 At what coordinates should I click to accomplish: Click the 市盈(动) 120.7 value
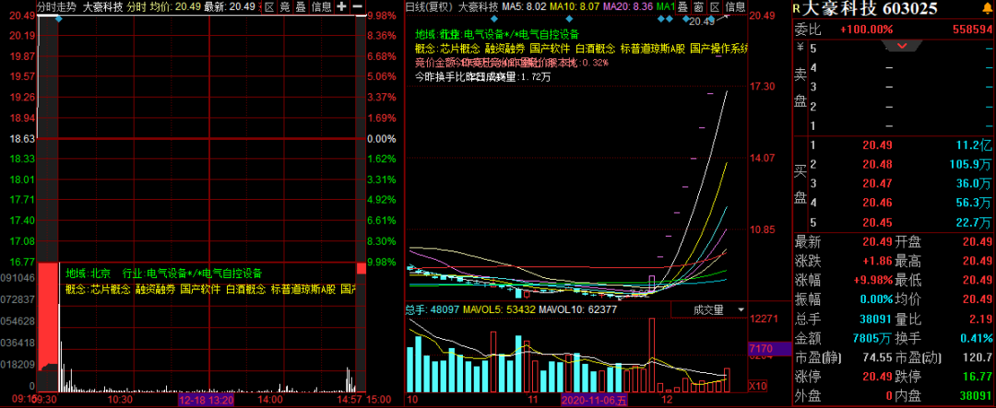[979, 358]
